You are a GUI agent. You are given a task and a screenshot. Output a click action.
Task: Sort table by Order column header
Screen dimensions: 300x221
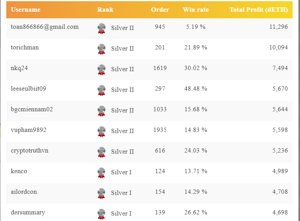(x=160, y=10)
